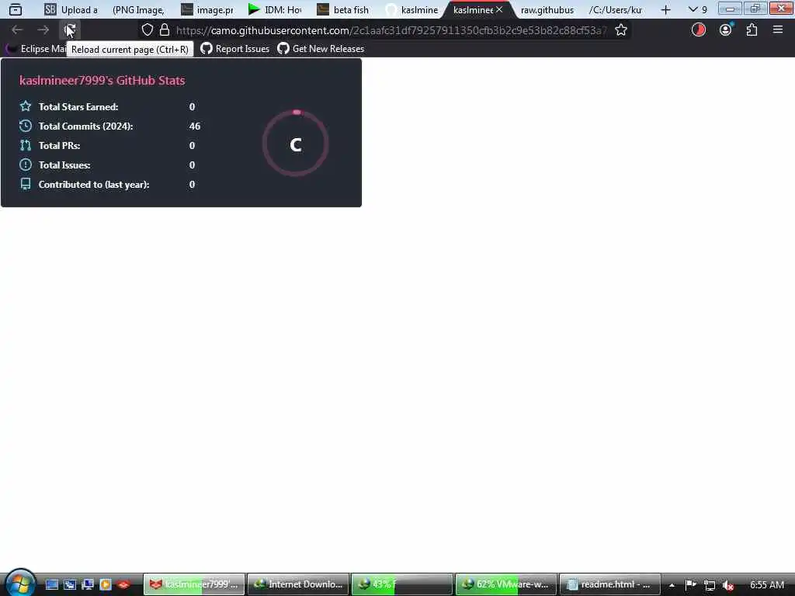Open the 43% download taskbar item
Screen dimensions: 795x596
tap(402, 584)
